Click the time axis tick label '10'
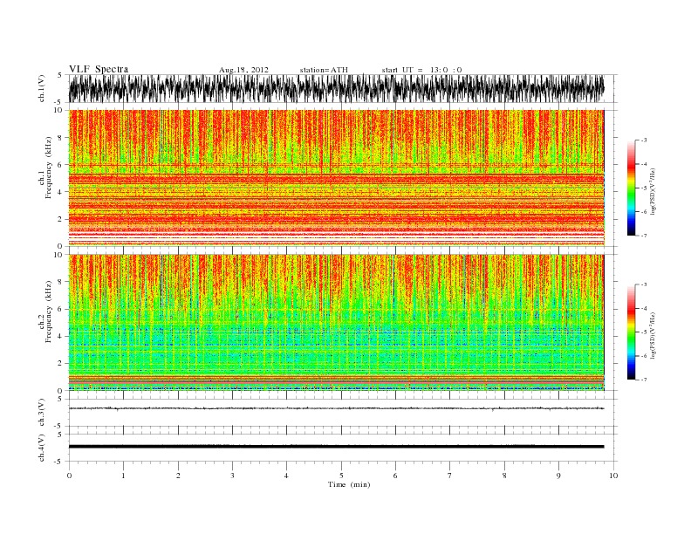 [x=613, y=476]
